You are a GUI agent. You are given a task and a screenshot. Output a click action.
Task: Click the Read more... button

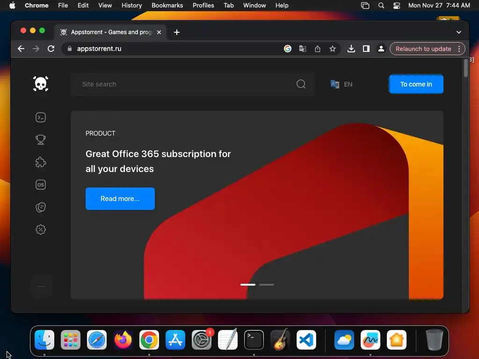[x=120, y=199]
